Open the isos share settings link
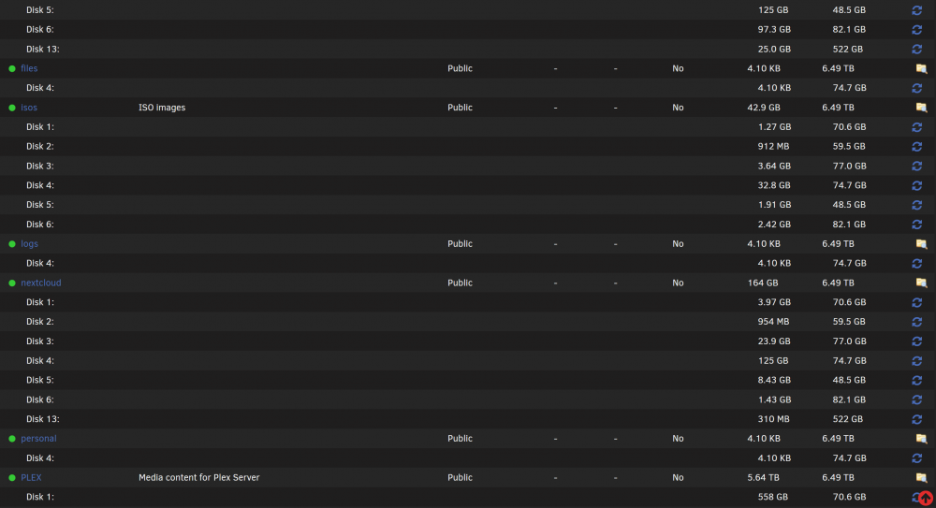 coord(29,108)
